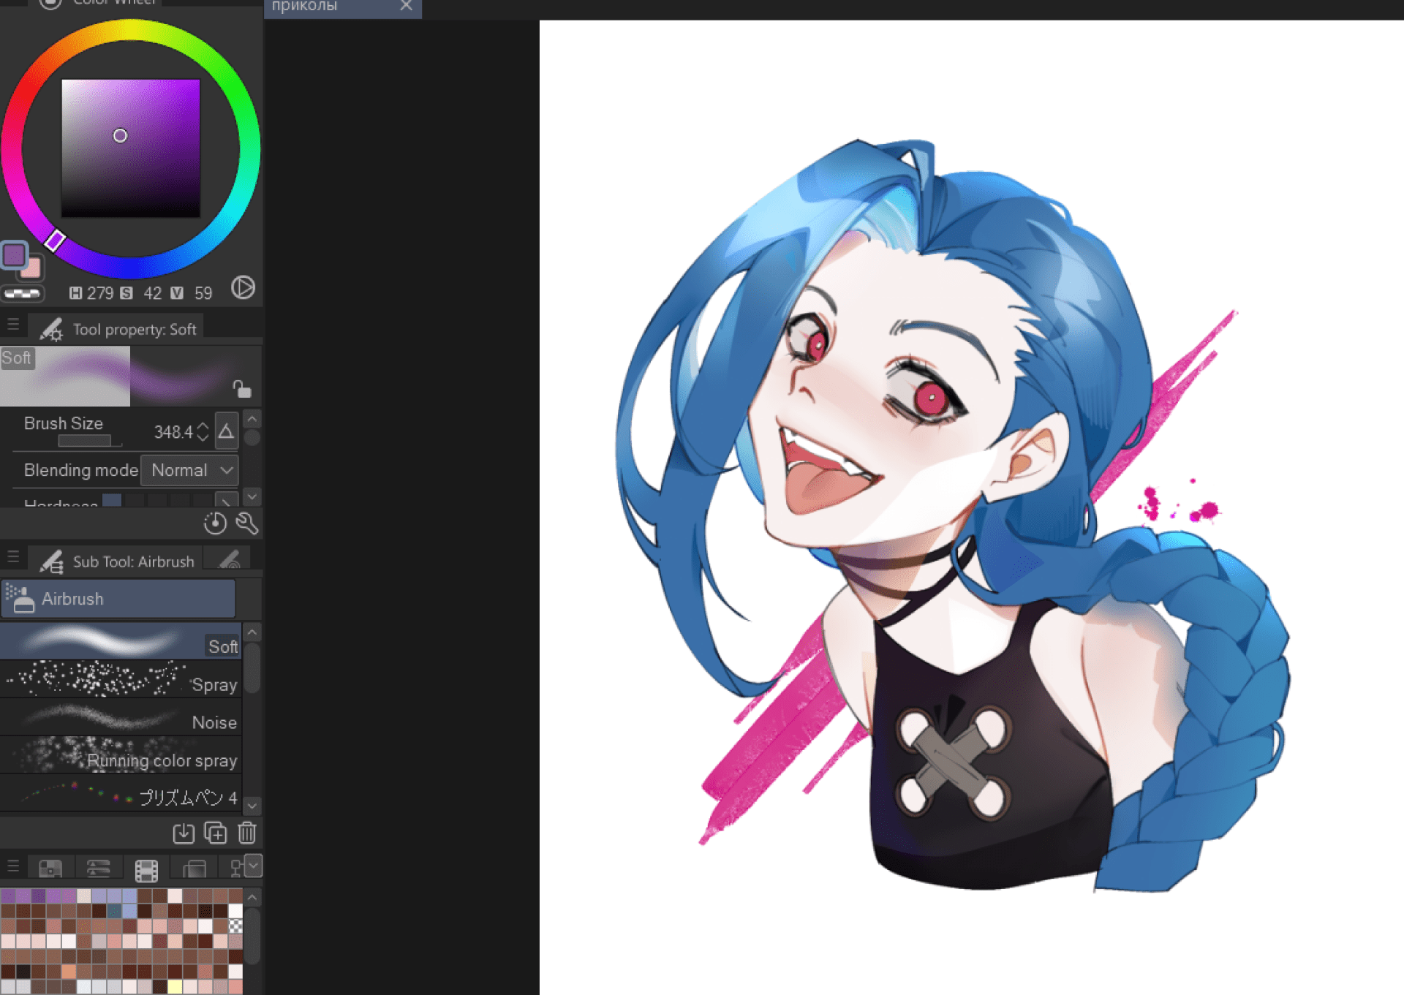1404x995 pixels.
Task: Delete the selected sub tool
Action: [x=247, y=833]
